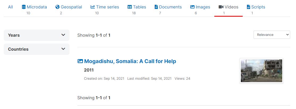Click the Mogadishu video thumbnail
The width and height of the screenshot is (296, 109).
[261, 70]
